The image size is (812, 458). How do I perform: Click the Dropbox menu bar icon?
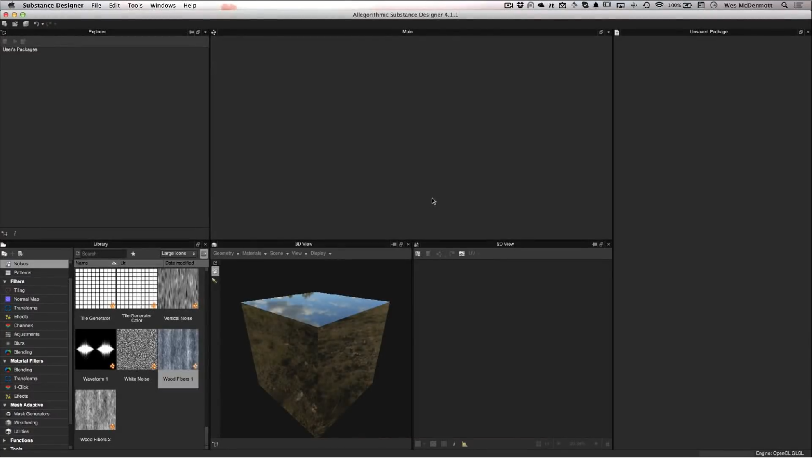point(520,5)
